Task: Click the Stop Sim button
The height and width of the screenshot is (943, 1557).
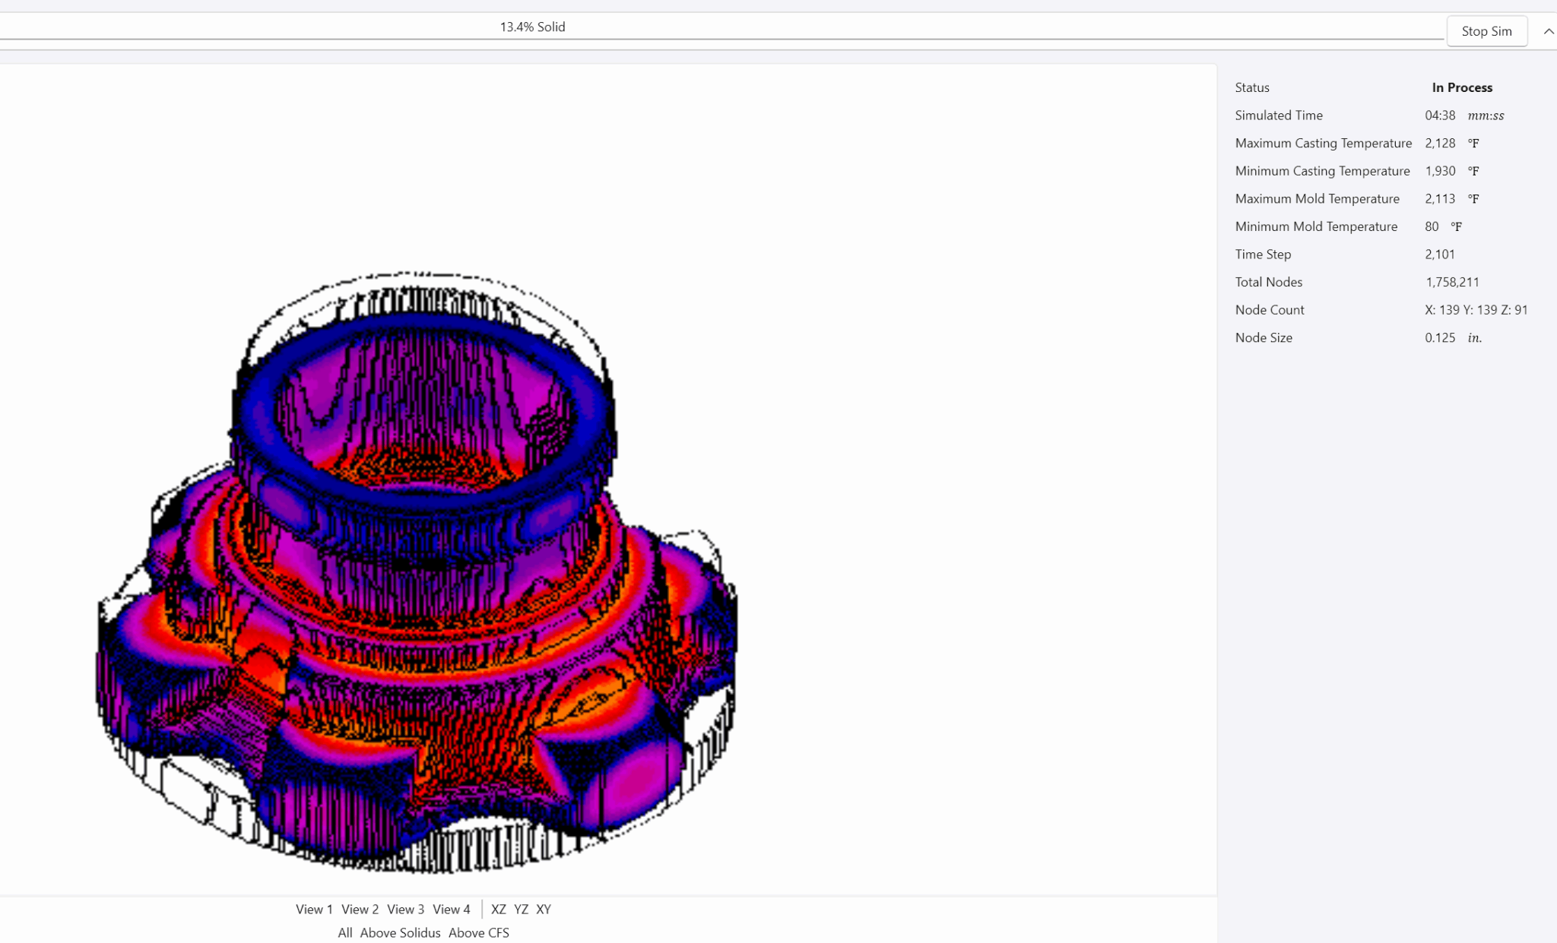Action: pyautogui.click(x=1486, y=31)
